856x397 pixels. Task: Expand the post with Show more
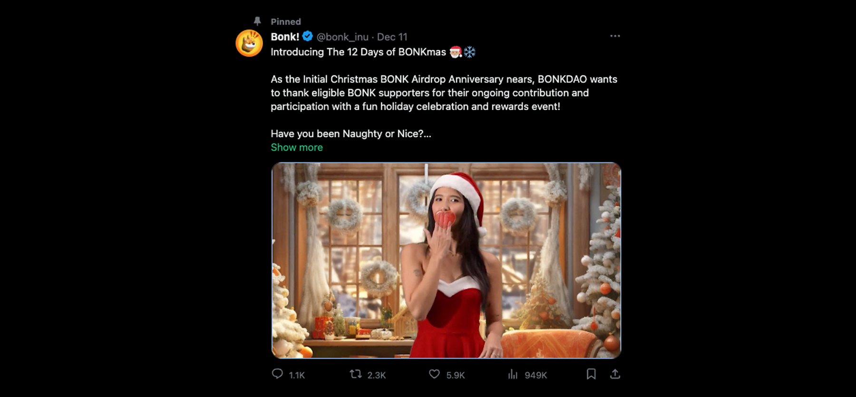[297, 148]
